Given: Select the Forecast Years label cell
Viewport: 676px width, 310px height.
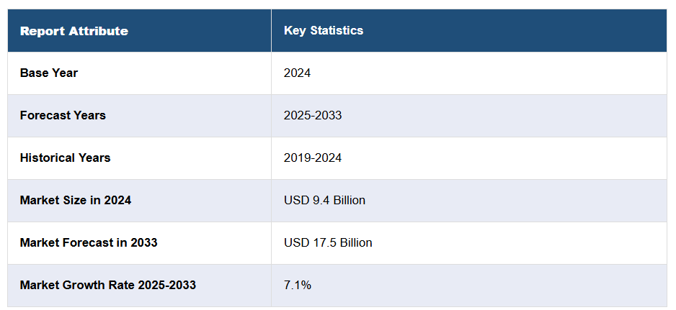Looking at the screenshot, I should [63, 115].
